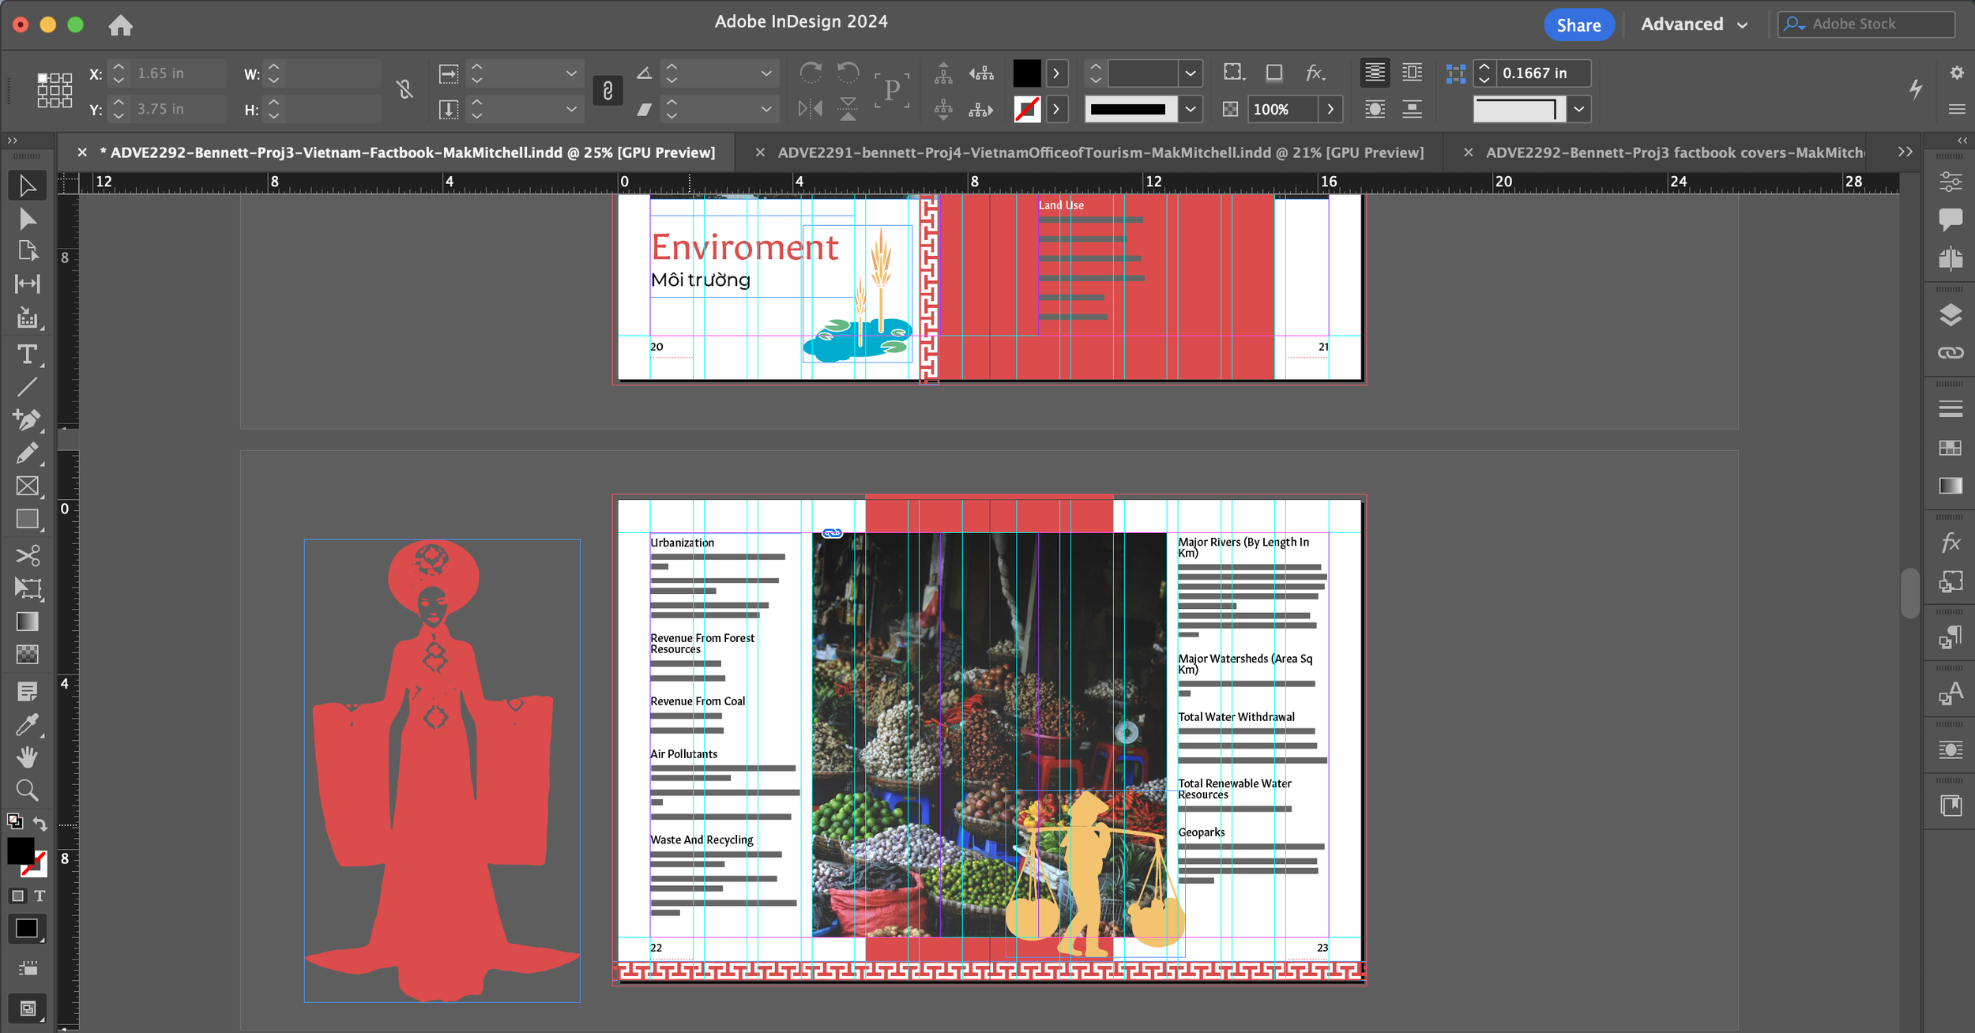The height and width of the screenshot is (1033, 1975).
Task: Swap fill and stroke colors
Action: 40,824
